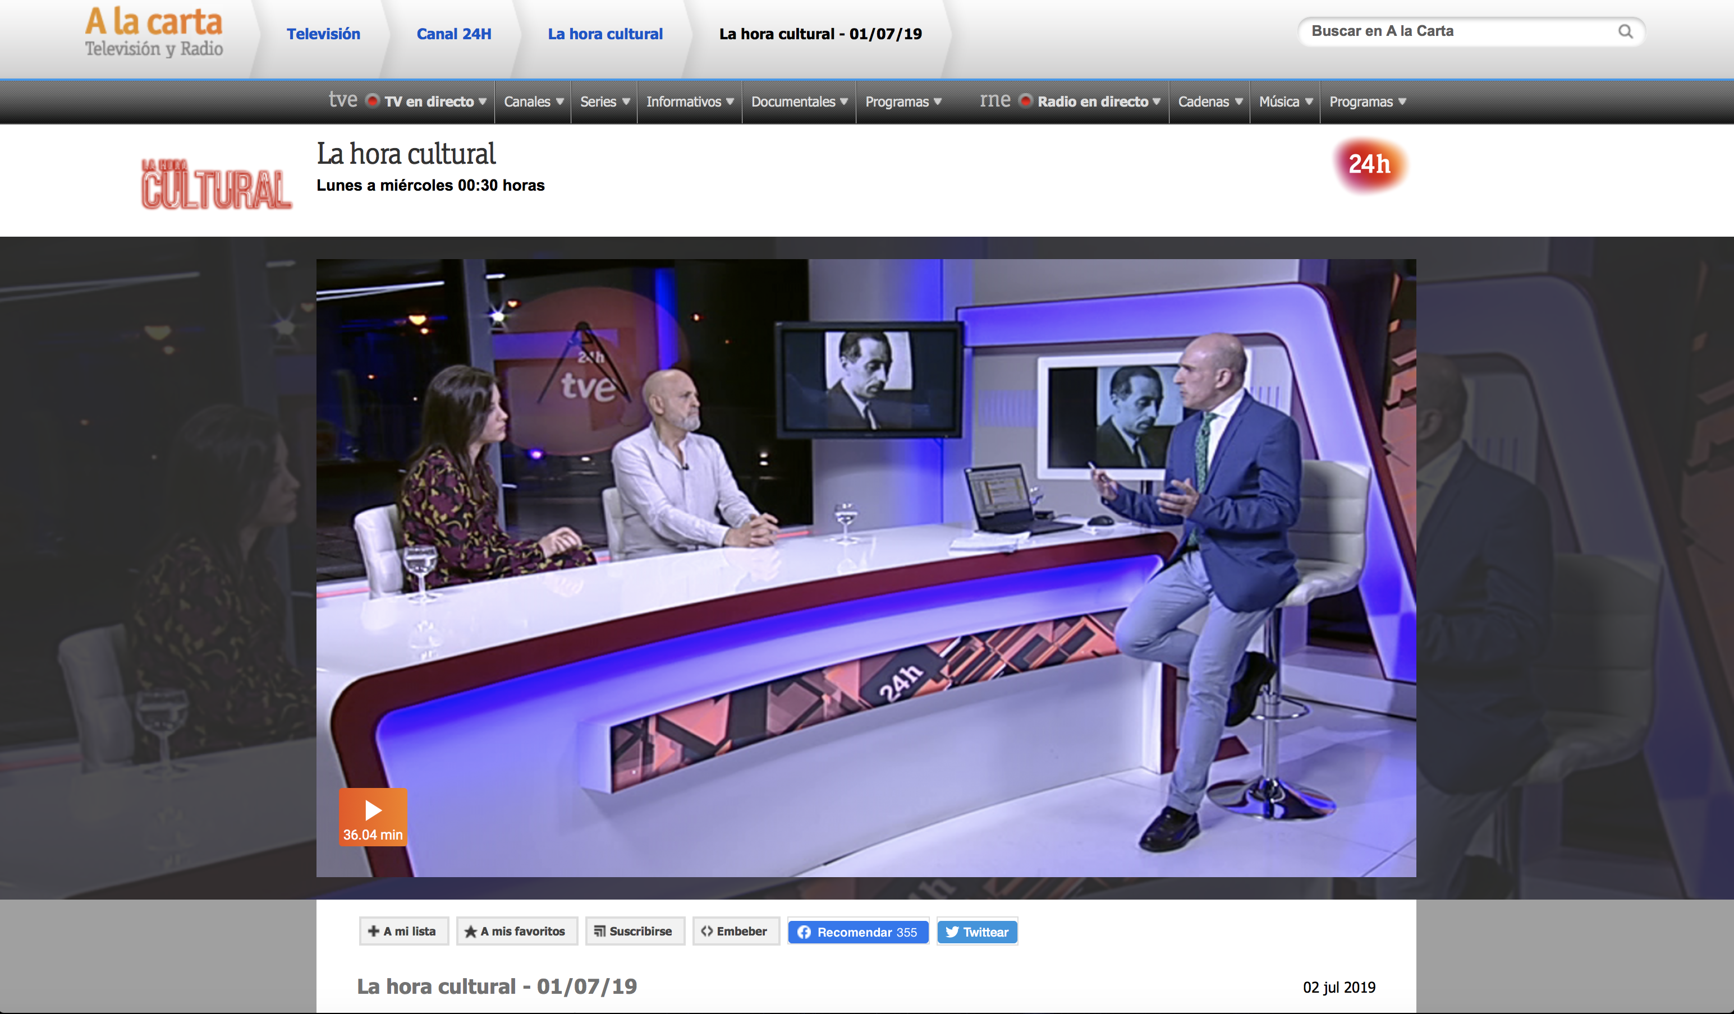The width and height of the screenshot is (1734, 1014).
Task: Open the Música dropdown
Action: click(x=1286, y=102)
